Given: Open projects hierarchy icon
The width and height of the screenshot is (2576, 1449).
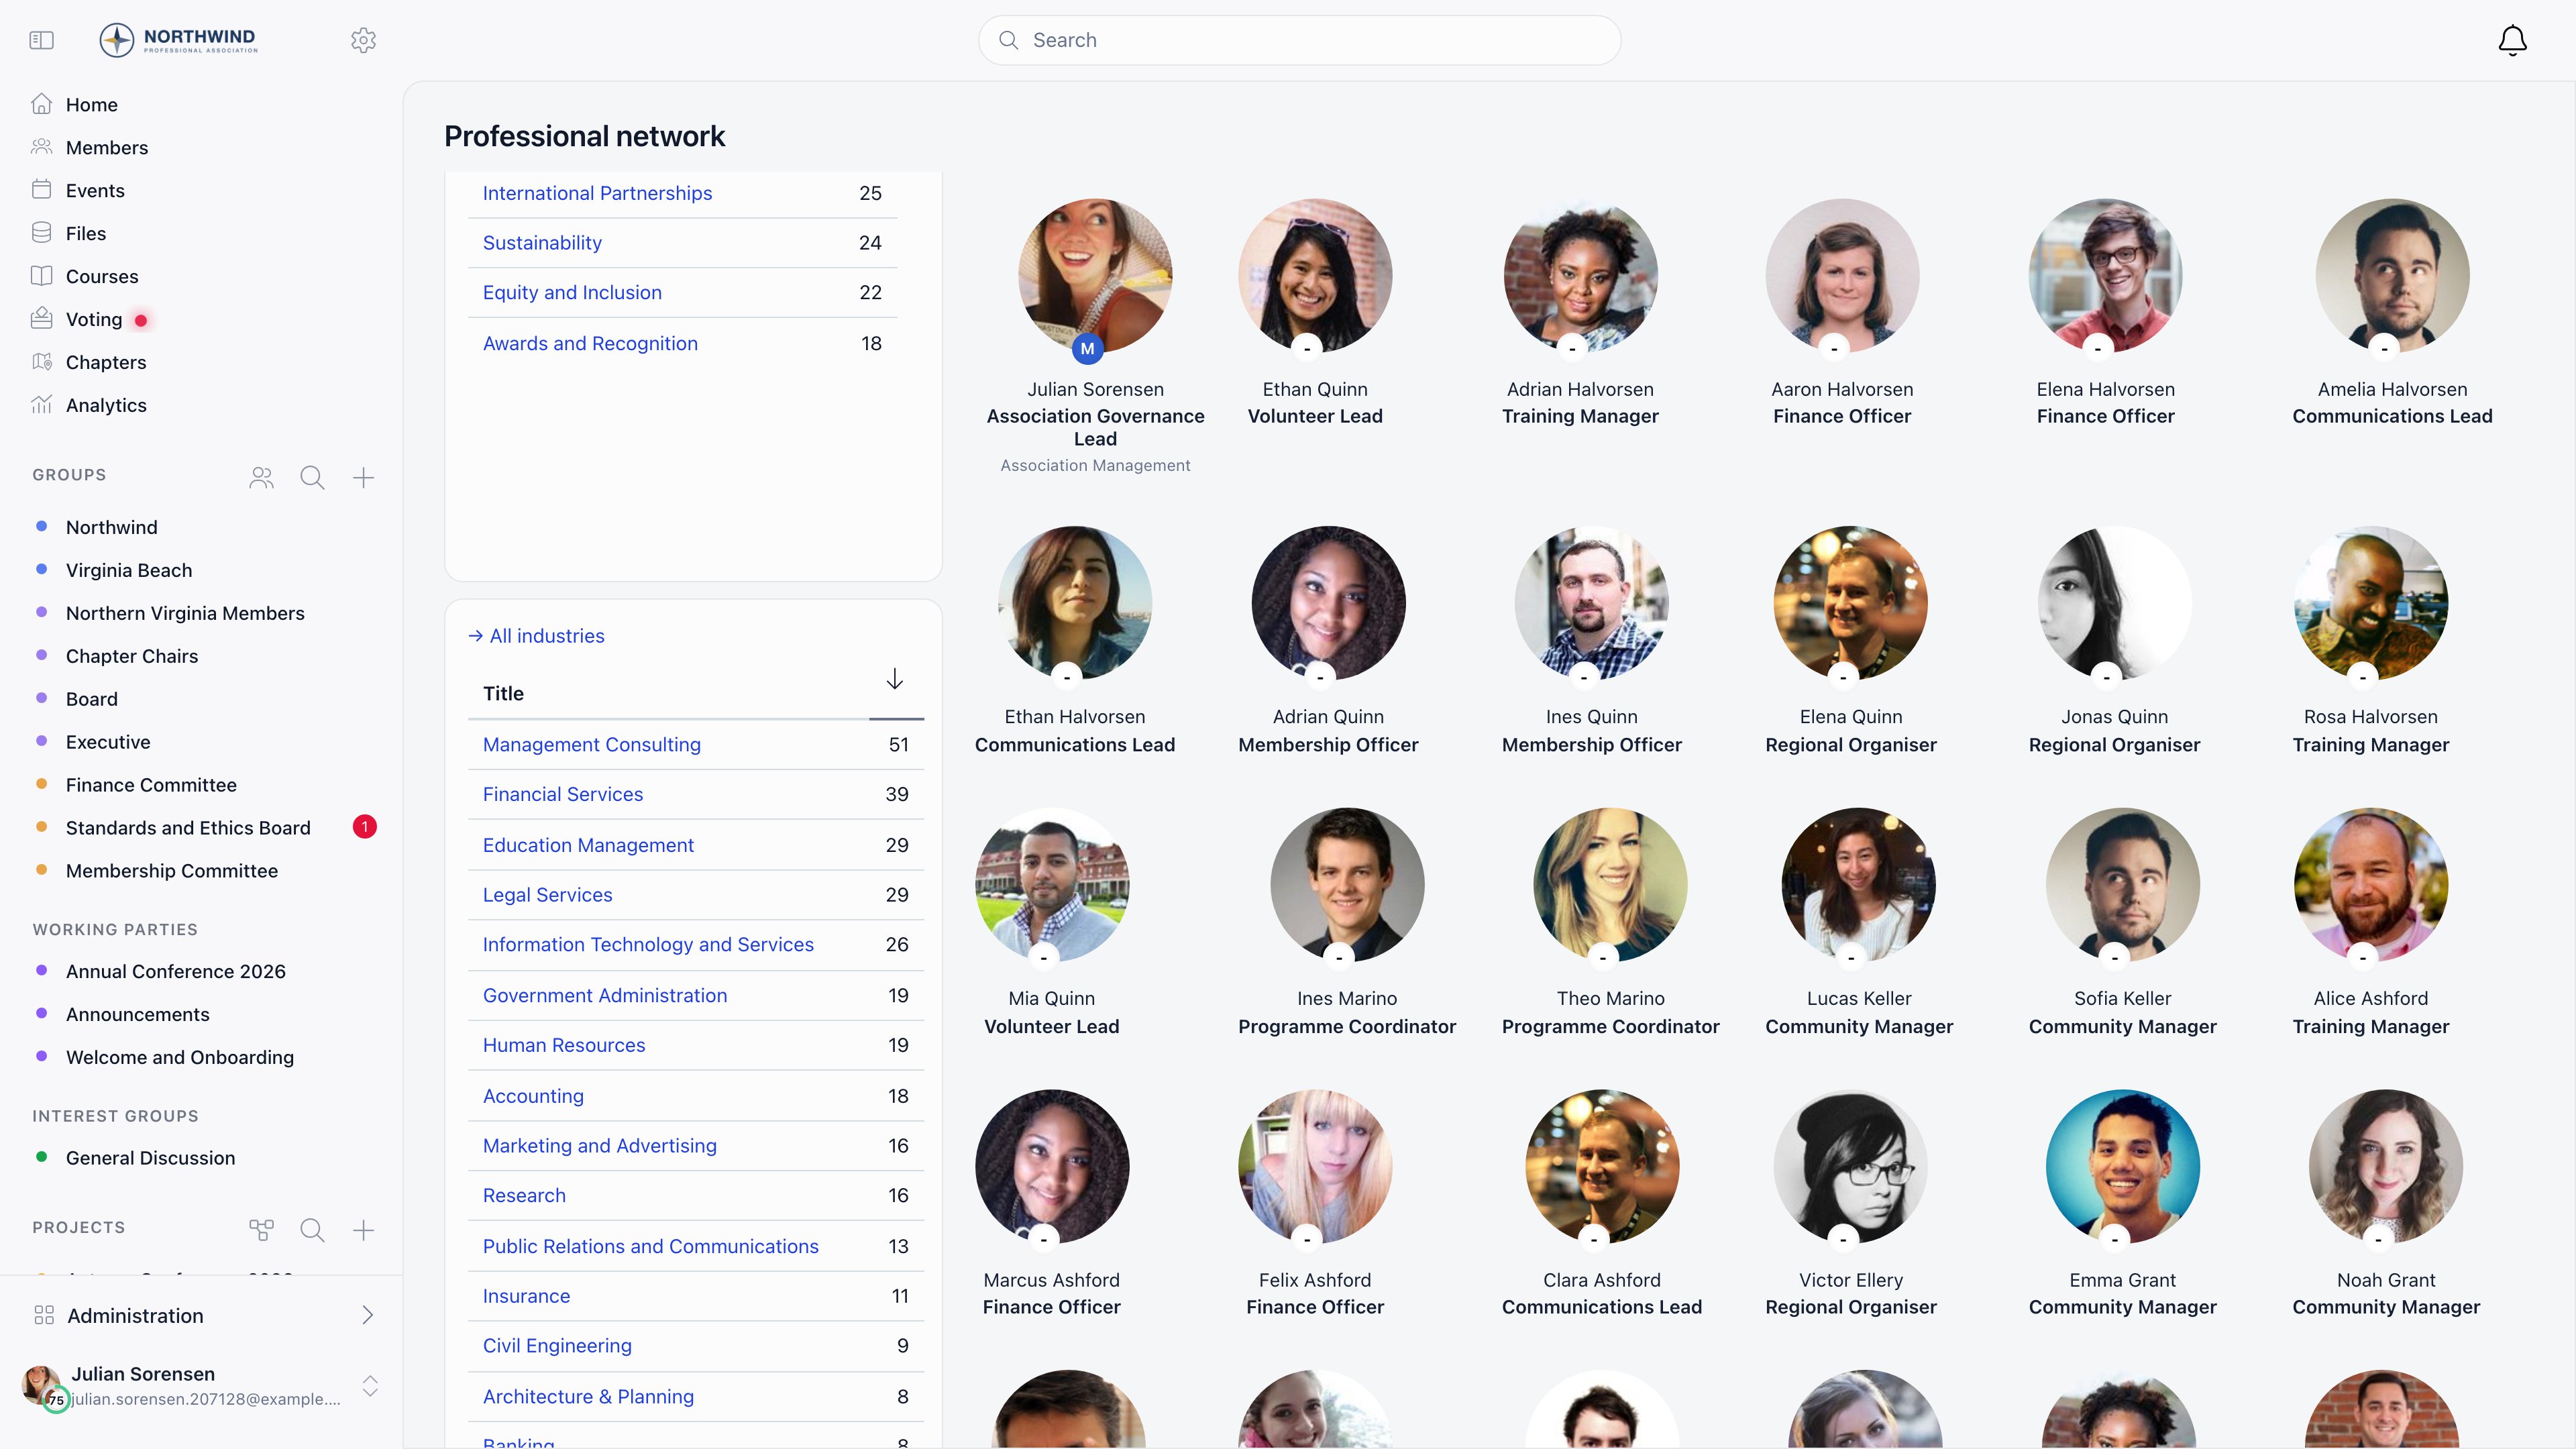Looking at the screenshot, I should 261,1230.
